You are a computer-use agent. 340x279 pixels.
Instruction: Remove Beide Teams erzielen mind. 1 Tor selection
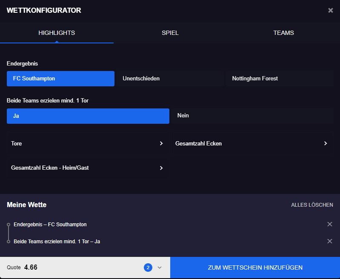(x=330, y=241)
